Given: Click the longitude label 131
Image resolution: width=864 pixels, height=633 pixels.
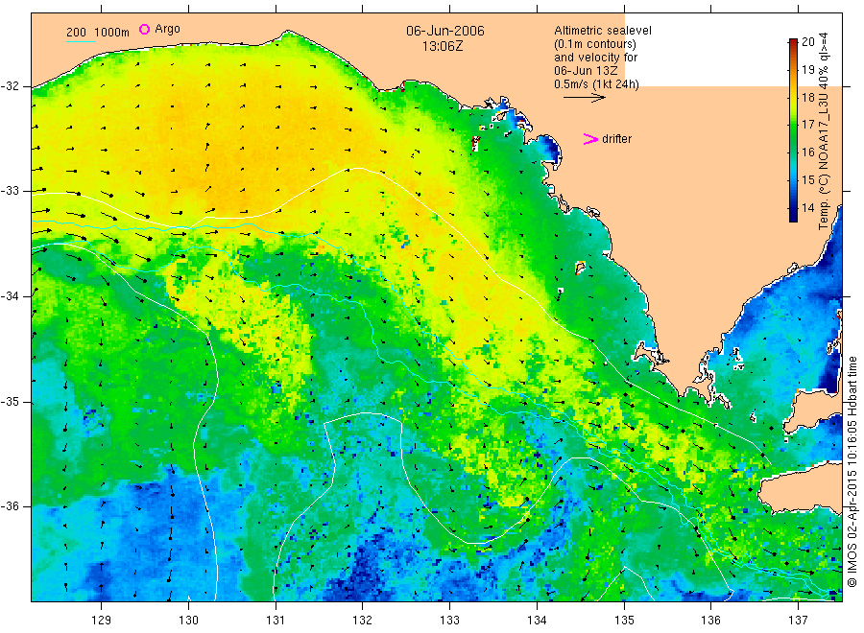Looking at the screenshot, I should (x=276, y=621).
